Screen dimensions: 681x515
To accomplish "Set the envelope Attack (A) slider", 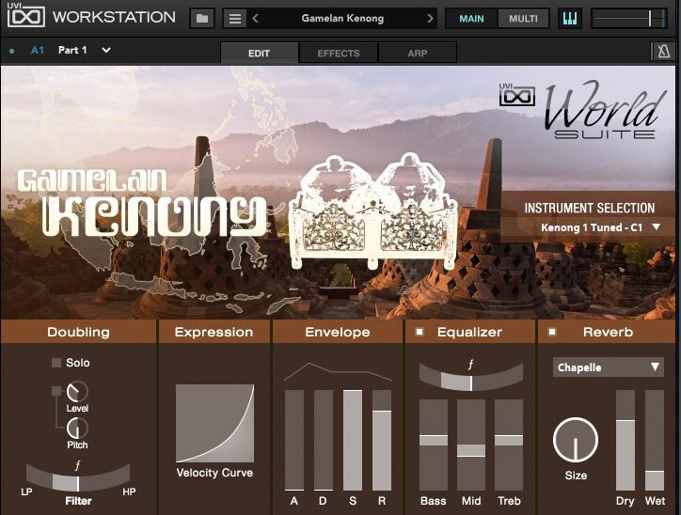I will (x=294, y=440).
